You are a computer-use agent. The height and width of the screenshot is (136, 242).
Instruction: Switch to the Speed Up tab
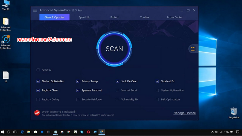pyautogui.click(x=84, y=17)
